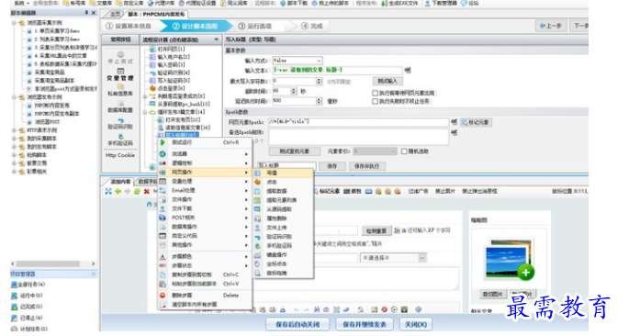
Task: Click the 测试输入 button
Action: click(x=388, y=81)
